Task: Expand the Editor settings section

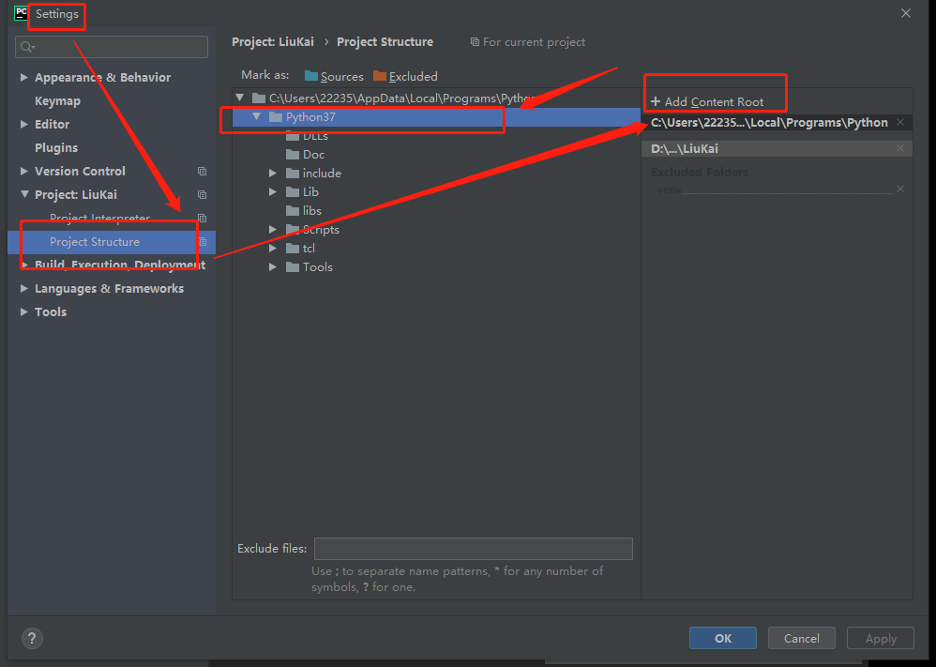Action: [23, 124]
